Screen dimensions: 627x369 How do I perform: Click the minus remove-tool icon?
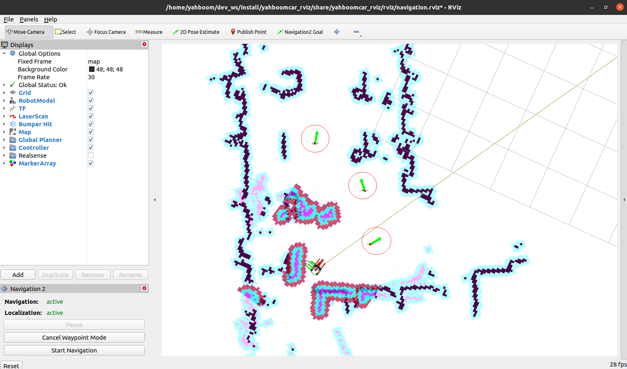356,32
